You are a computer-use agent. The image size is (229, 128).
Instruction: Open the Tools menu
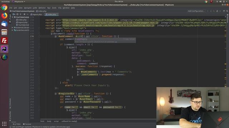tap(54, 8)
